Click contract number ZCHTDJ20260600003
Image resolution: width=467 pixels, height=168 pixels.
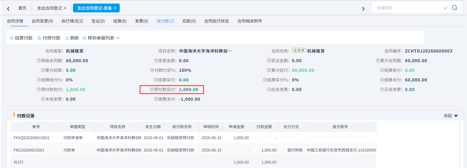point(429,51)
